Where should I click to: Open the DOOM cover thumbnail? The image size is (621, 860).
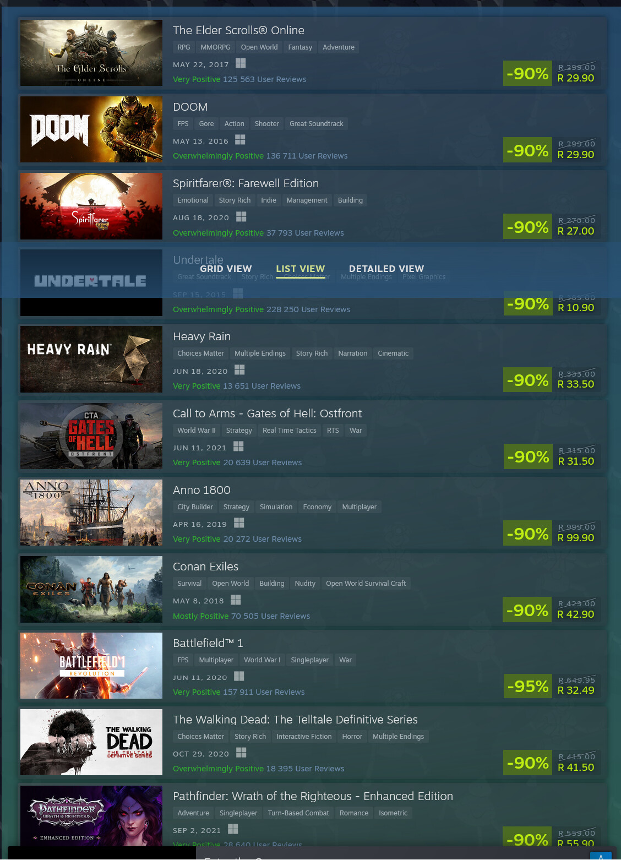click(x=91, y=129)
